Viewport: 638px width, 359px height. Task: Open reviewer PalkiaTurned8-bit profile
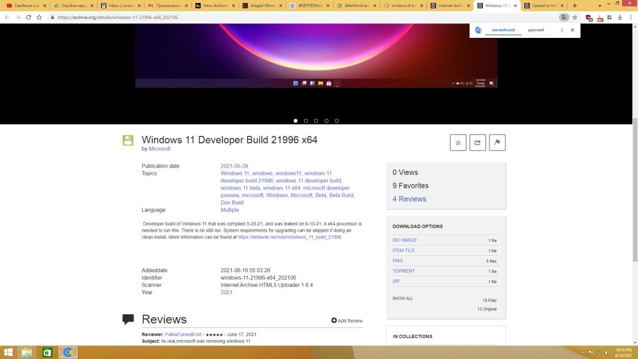(183, 334)
